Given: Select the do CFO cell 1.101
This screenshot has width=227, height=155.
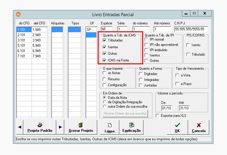Looking at the screenshot, I should (x=24, y=30).
